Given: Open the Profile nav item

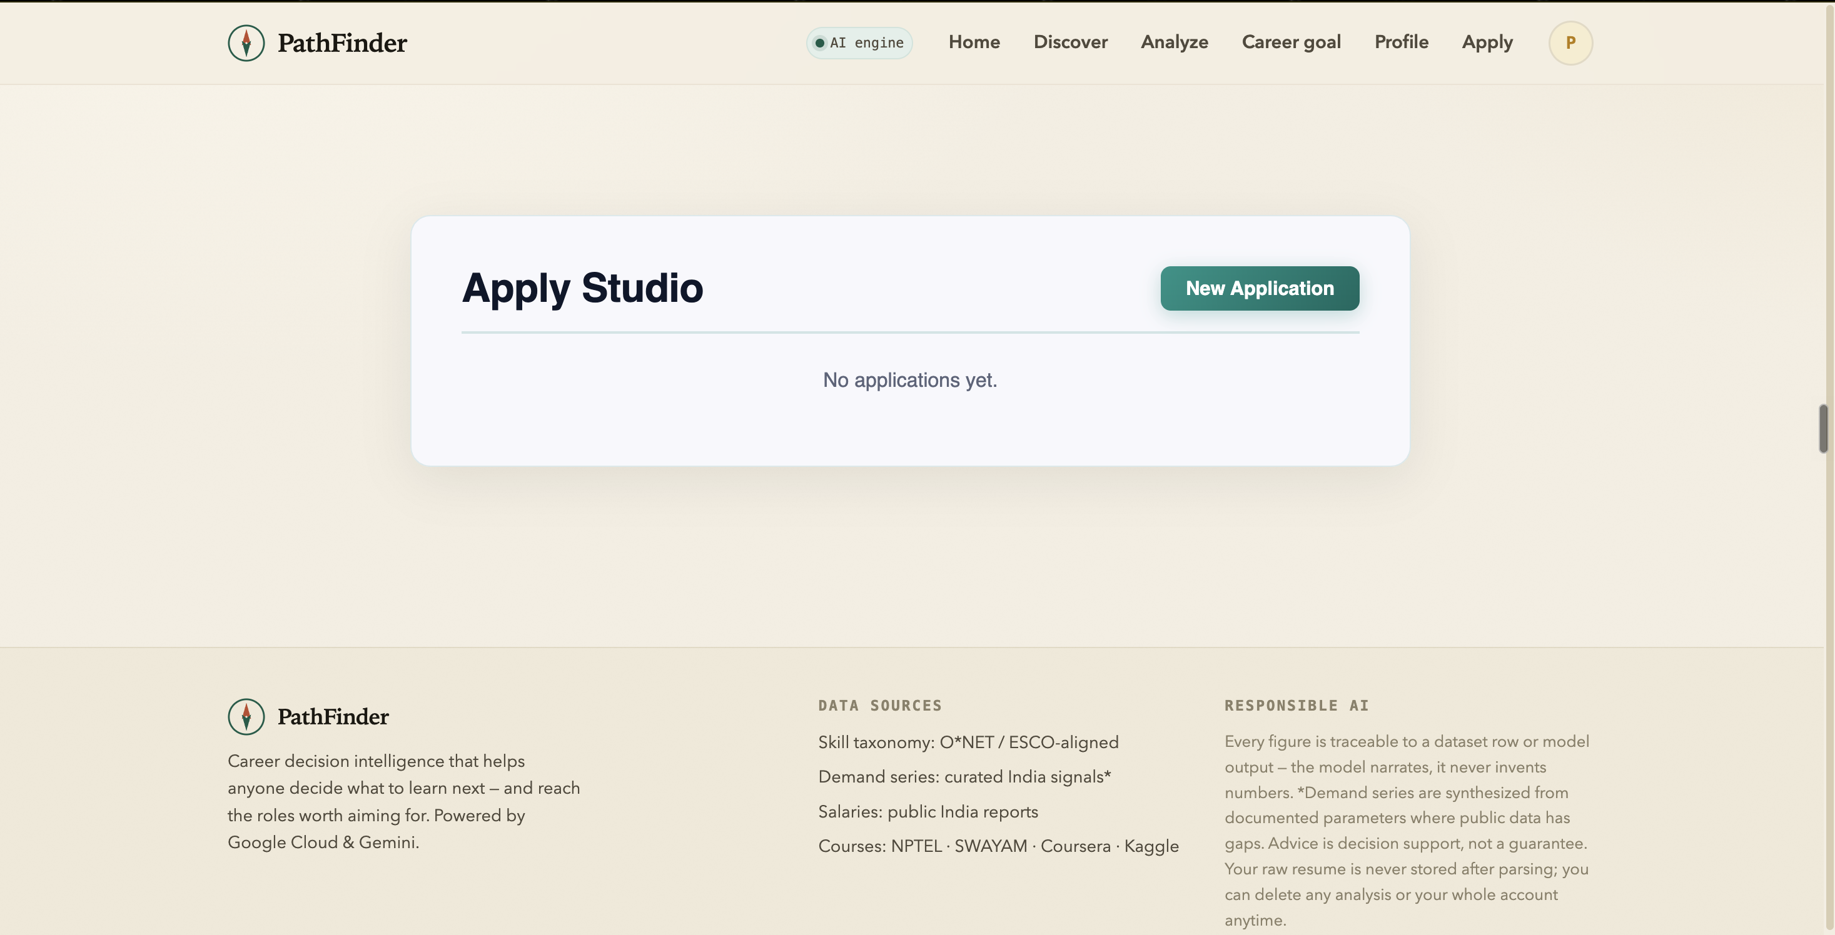Looking at the screenshot, I should click(x=1401, y=42).
